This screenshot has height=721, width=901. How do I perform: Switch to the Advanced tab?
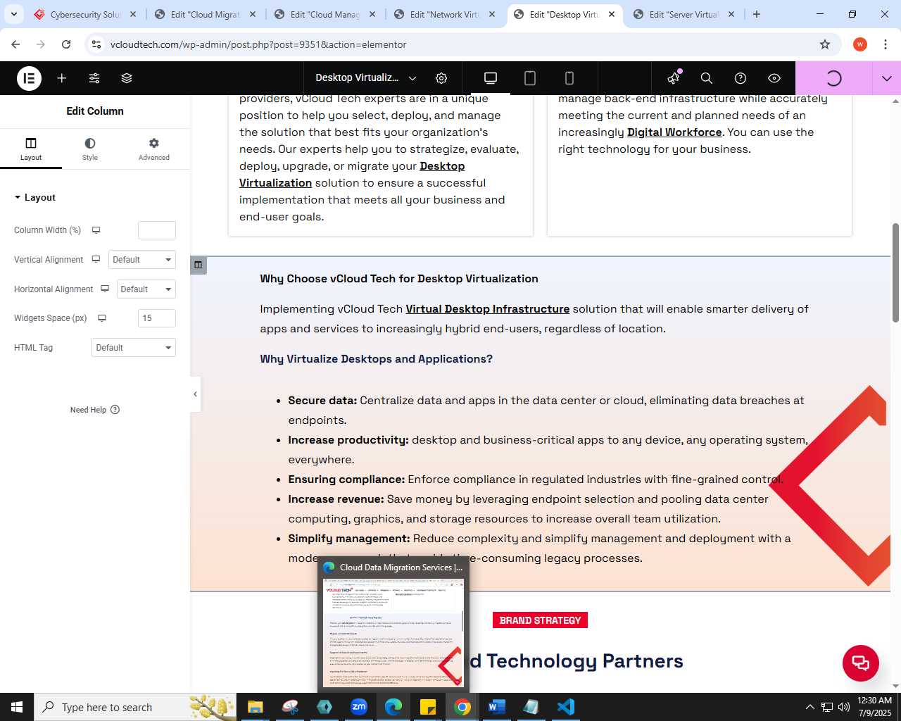pyautogui.click(x=153, y=149)
